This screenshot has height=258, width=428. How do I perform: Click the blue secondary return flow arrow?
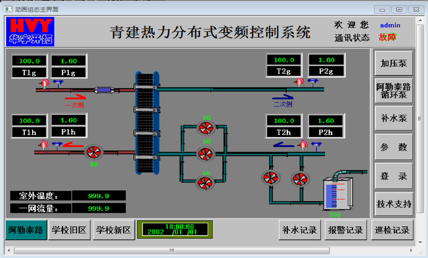click(x=284, y=144)
